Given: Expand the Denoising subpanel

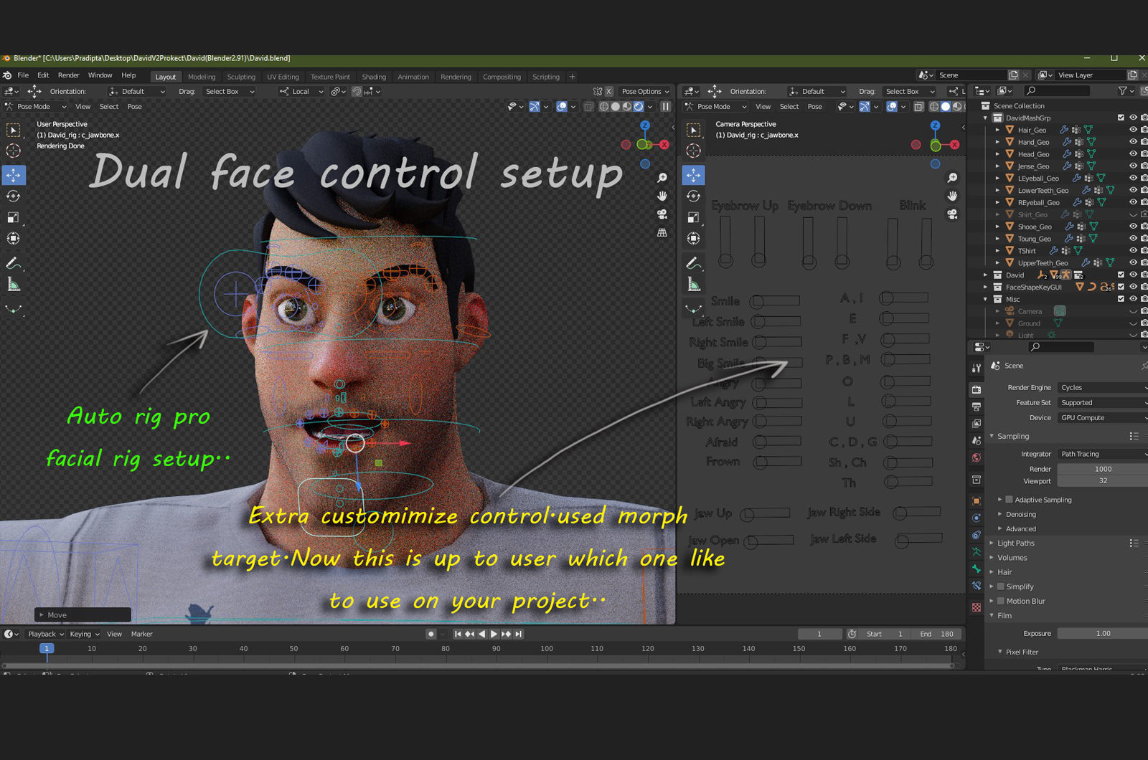Looking at the screenshot, I should [x=1020, y=514].
